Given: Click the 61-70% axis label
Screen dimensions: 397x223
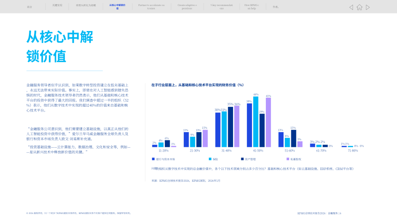Looking at the screenshot, I should (x=321, y=151).
